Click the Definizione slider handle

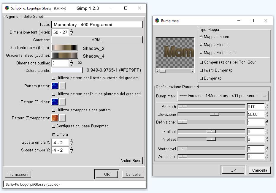(x=183, y=122)
